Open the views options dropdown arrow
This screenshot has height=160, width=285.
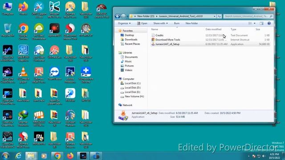[x=254, y=24]
